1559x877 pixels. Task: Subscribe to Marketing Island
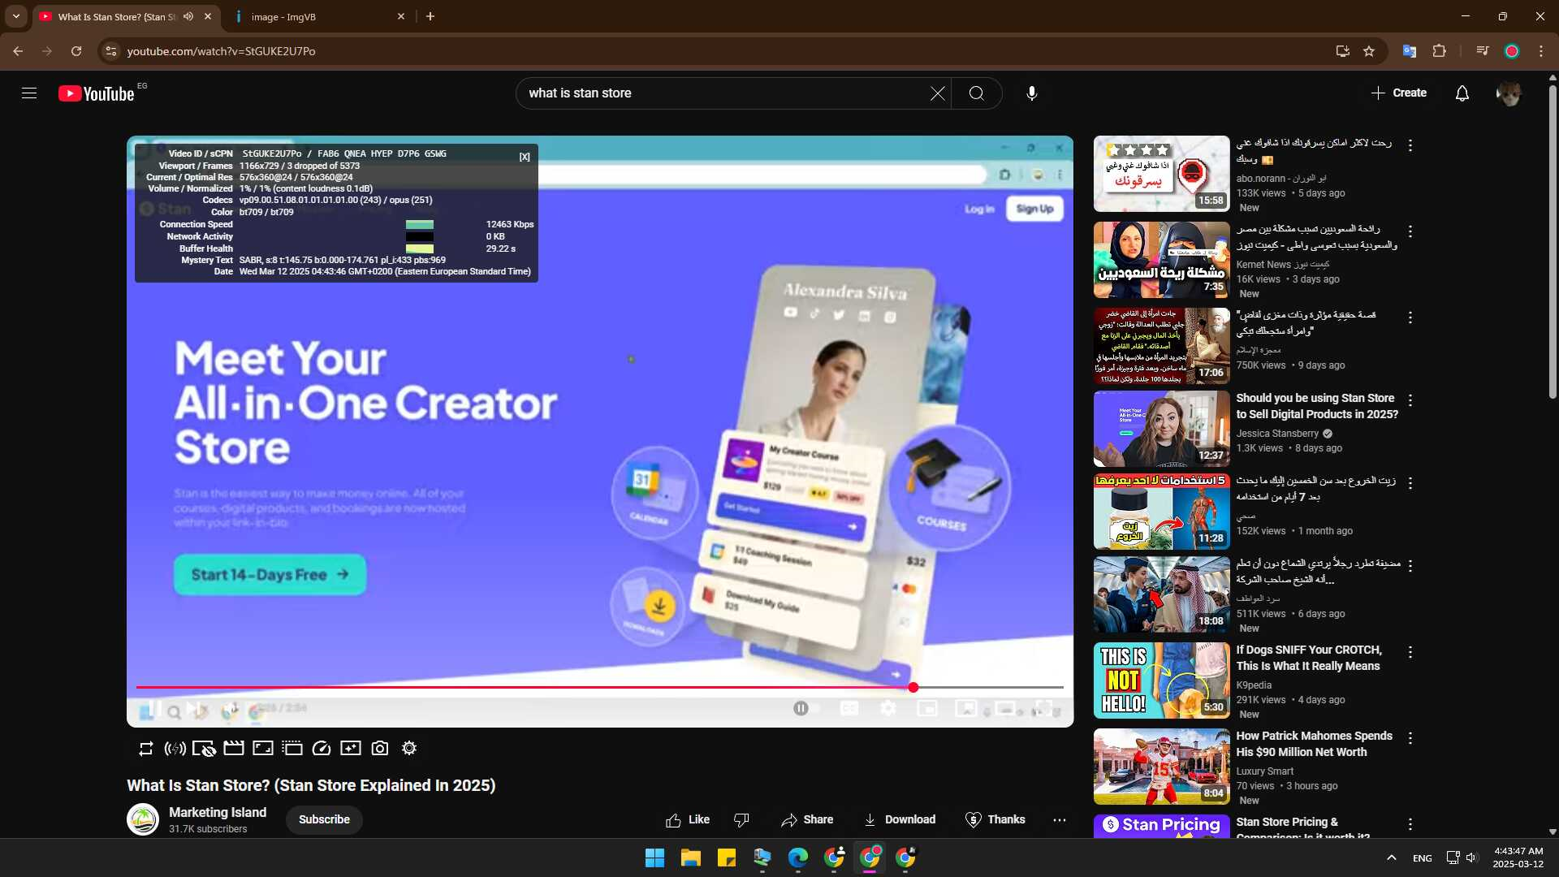[x=324, y=820]
